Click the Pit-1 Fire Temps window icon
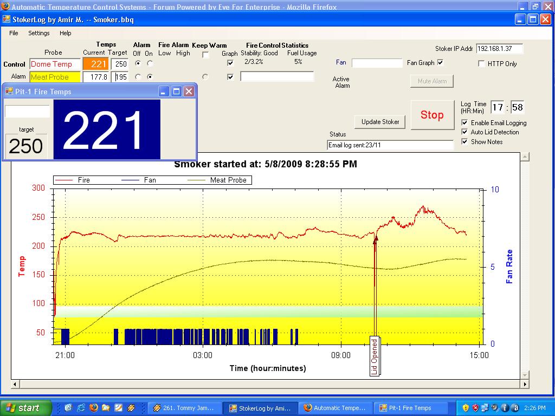Image resolution: width=555 pixels, height=416 pixels. click(x=9, y=92)
